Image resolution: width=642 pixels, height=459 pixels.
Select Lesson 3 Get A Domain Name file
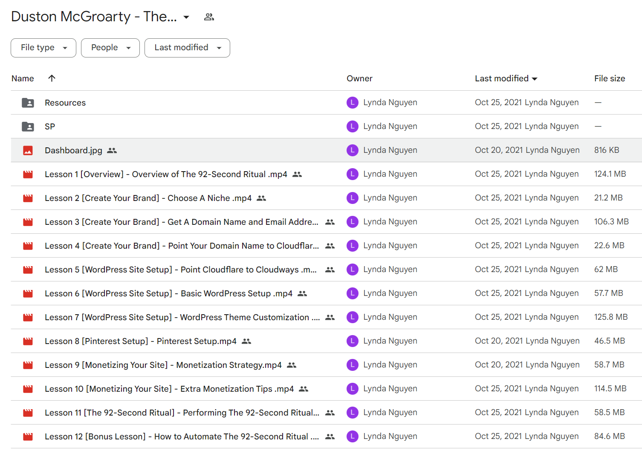[182, 222]
